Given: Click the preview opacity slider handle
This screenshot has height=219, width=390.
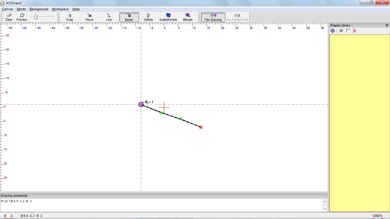Looking at the screenshot, I should [36, 17].
